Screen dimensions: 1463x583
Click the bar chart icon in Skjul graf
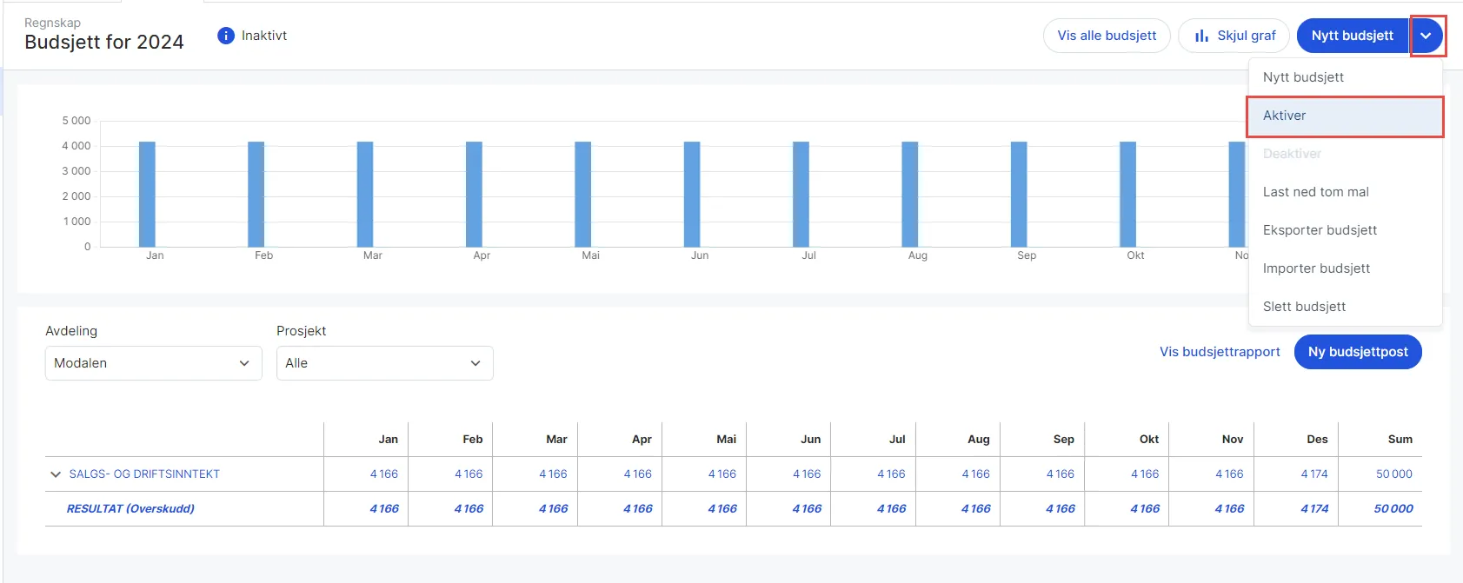click(1201, 36)
